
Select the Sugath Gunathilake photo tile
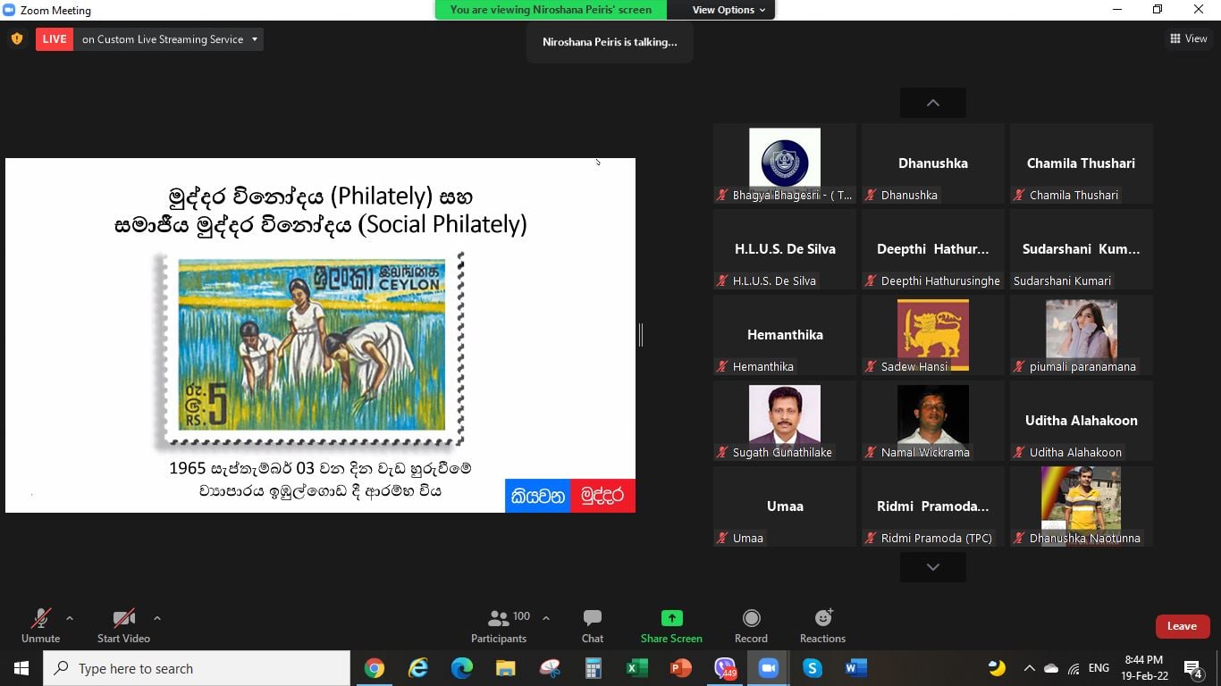(x=785, y=421)
